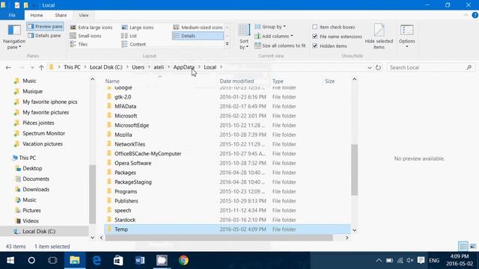Viewport: 479px width, 269px height.
Task: Select the Temp folder row
Action: [x=227, y=229]
